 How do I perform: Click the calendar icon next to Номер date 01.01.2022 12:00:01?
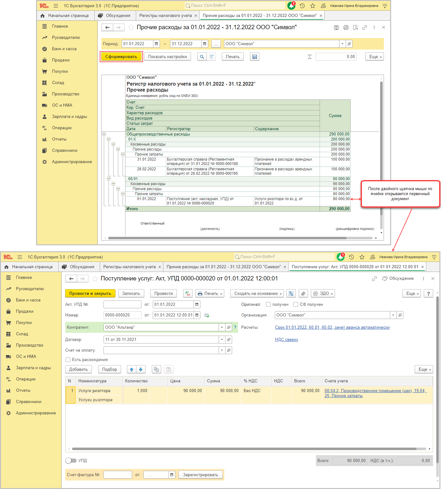197,315
